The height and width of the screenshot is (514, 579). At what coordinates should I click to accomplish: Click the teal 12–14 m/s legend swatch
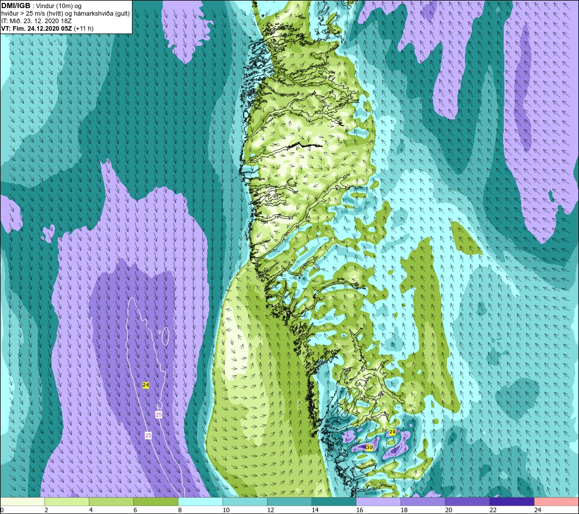pyautogui.click(x=289, y=502)
